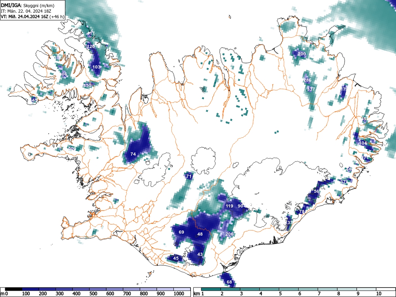Click the 'km 1' label on the legend
Image resolution: width=396 pixels, height=297 pixels.
(x=199, y=294)
